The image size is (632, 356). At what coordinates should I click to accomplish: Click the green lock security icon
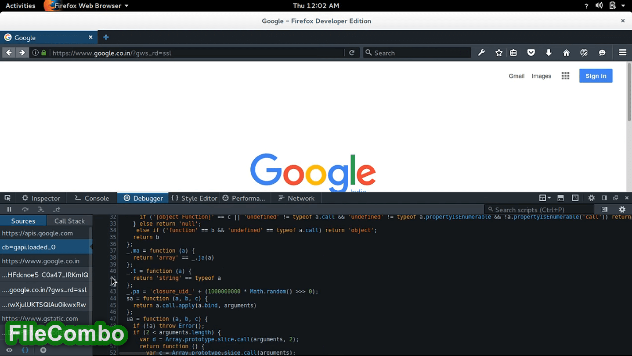pos(44,53)
